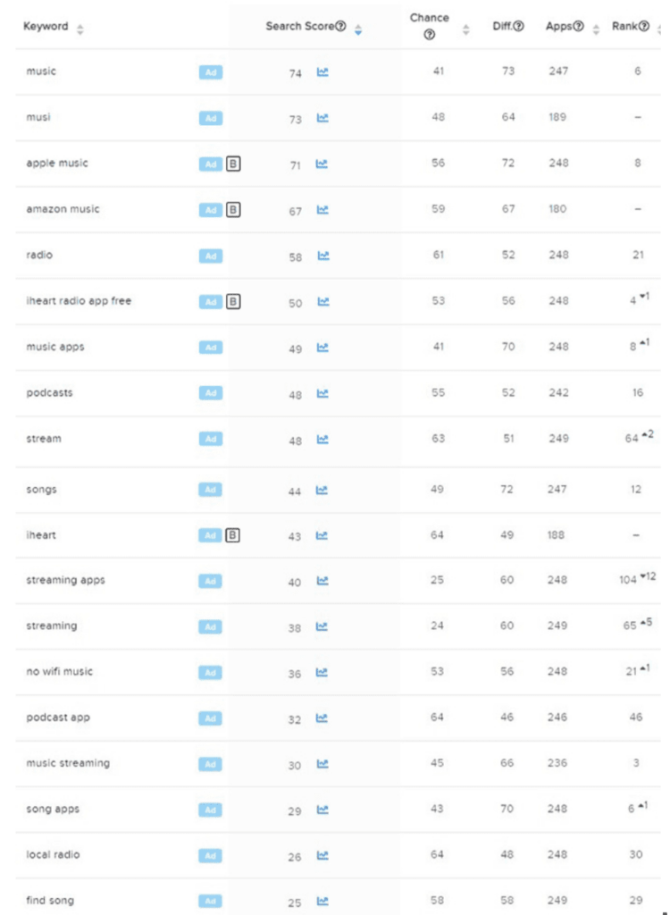Sort by Chance column arrows
Viewport: 670px width, 915px height.
465,29
